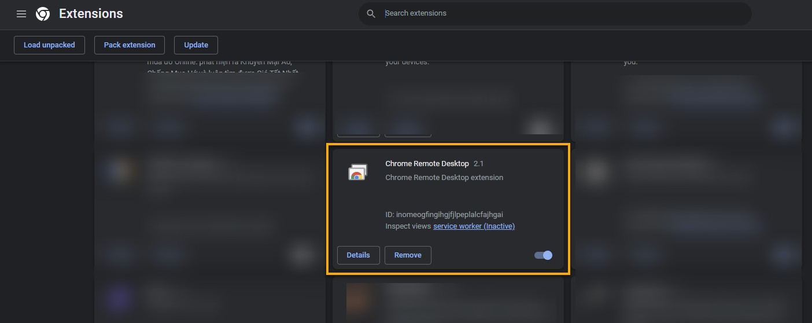Click the version number 2.1
The height and width of the screenshot is (323, 812).
coord(478,164)
